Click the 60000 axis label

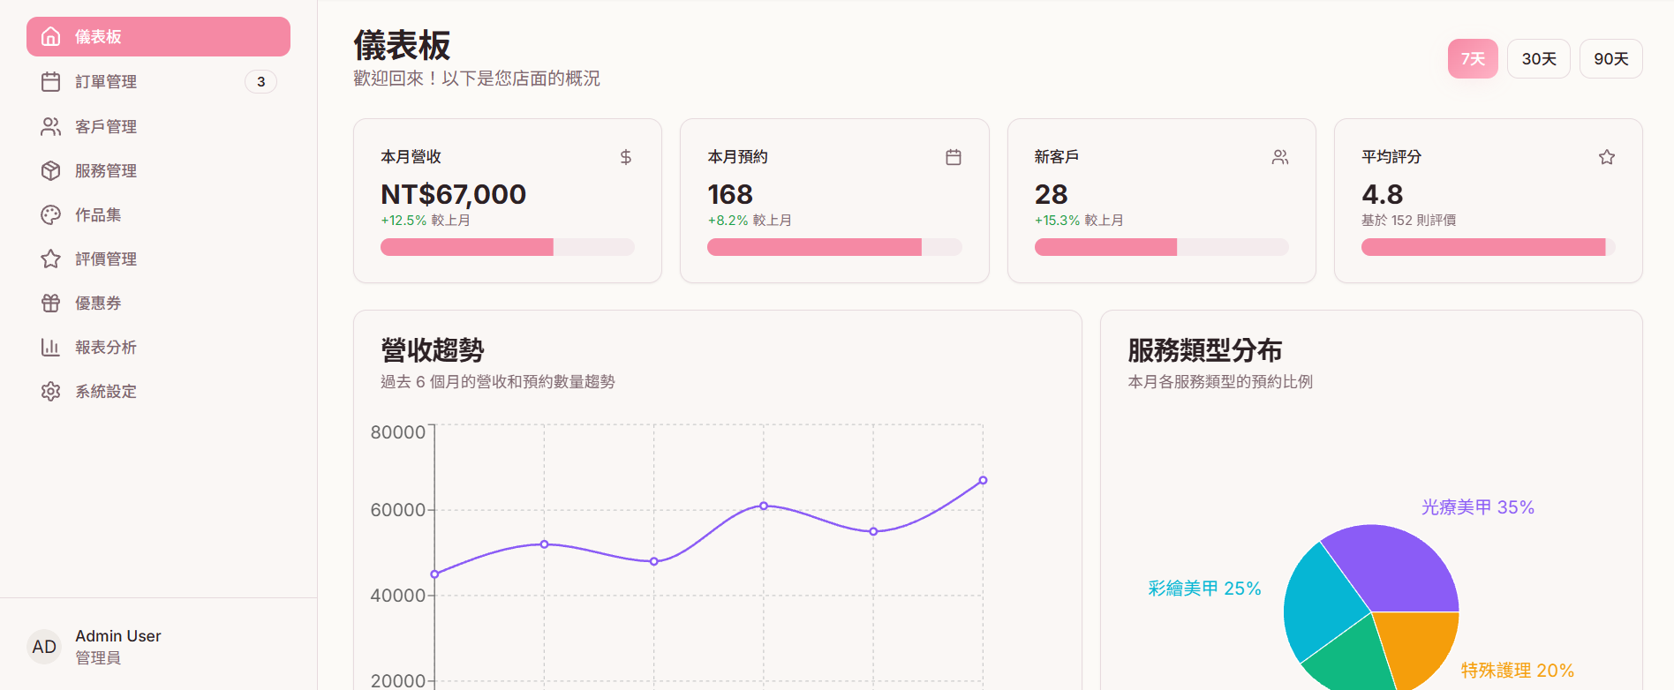pos(398,510)
